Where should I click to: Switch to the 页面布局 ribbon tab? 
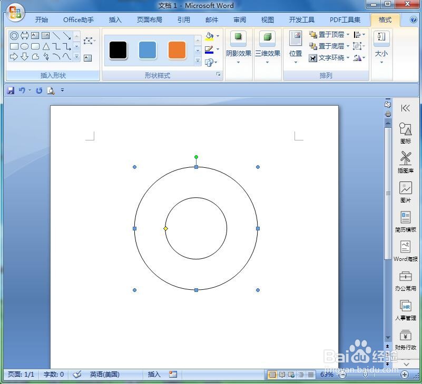[x=150, y=19]
